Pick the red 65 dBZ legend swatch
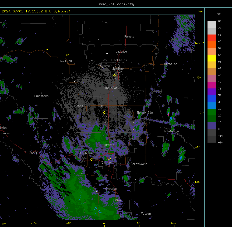232x227 pixels. pyautogui.click(x=212, y=38)
